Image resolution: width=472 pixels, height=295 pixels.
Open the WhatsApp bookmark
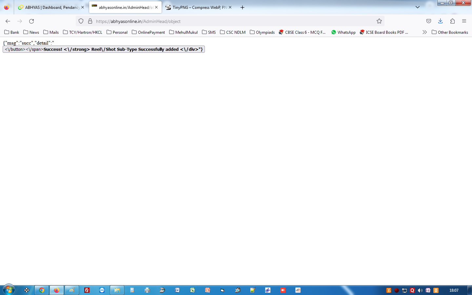343,32
